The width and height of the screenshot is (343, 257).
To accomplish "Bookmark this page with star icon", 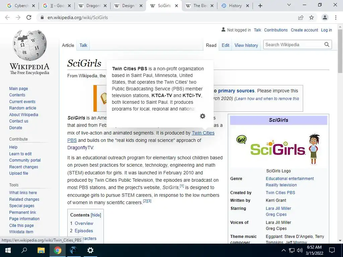I will coord(312,17).
